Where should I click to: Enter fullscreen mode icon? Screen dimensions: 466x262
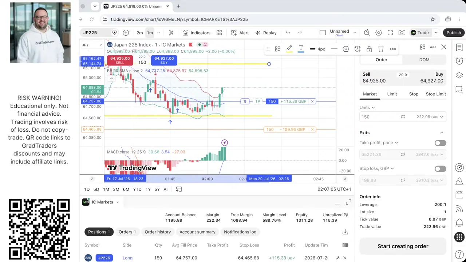point(390,33)
